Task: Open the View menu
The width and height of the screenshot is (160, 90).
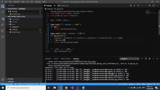Action: (23, 2)
